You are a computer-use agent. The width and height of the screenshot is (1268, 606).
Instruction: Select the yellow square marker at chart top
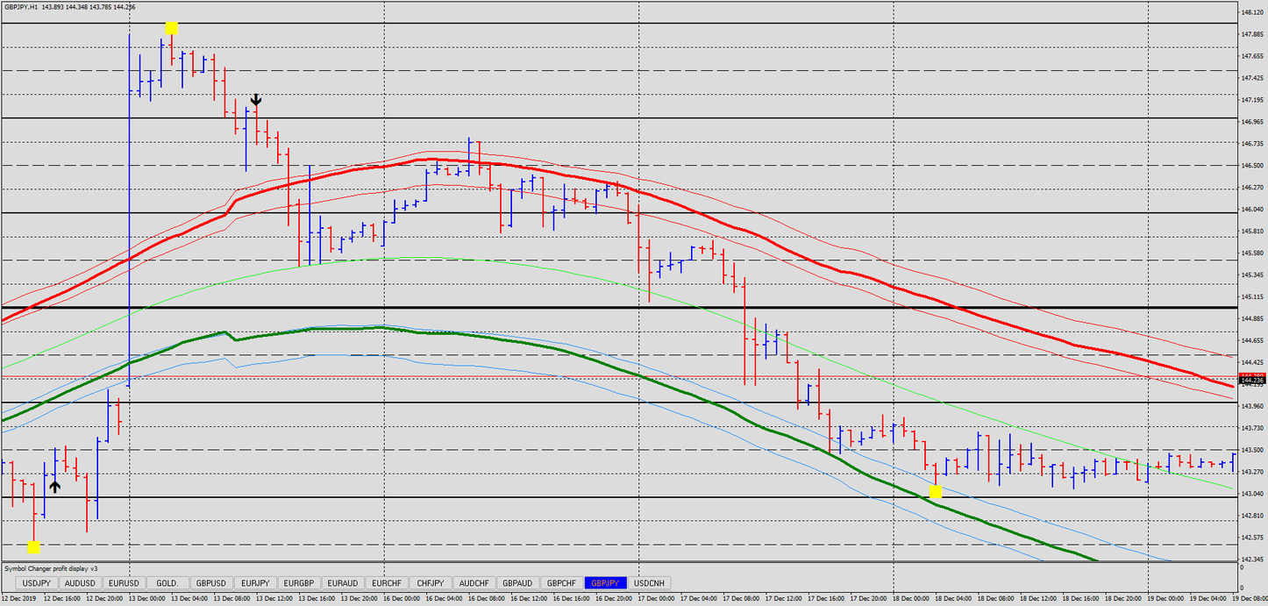click(x=170, y=28)
